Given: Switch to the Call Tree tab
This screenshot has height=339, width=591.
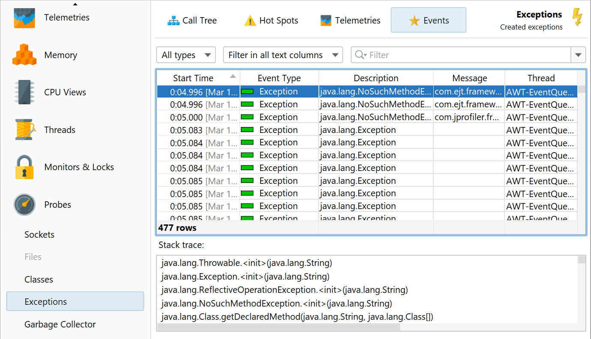Looking at the screenshot, I should click(x=192, y=21).
